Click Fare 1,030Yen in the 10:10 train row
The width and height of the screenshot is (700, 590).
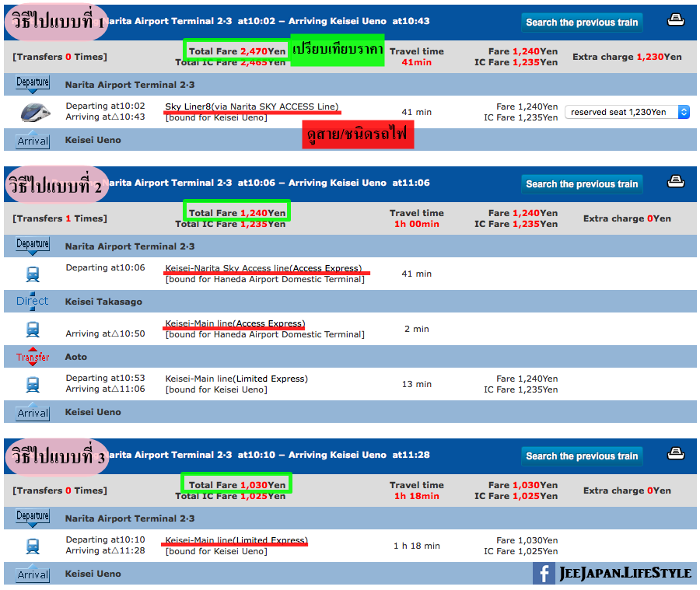point(527,540)
